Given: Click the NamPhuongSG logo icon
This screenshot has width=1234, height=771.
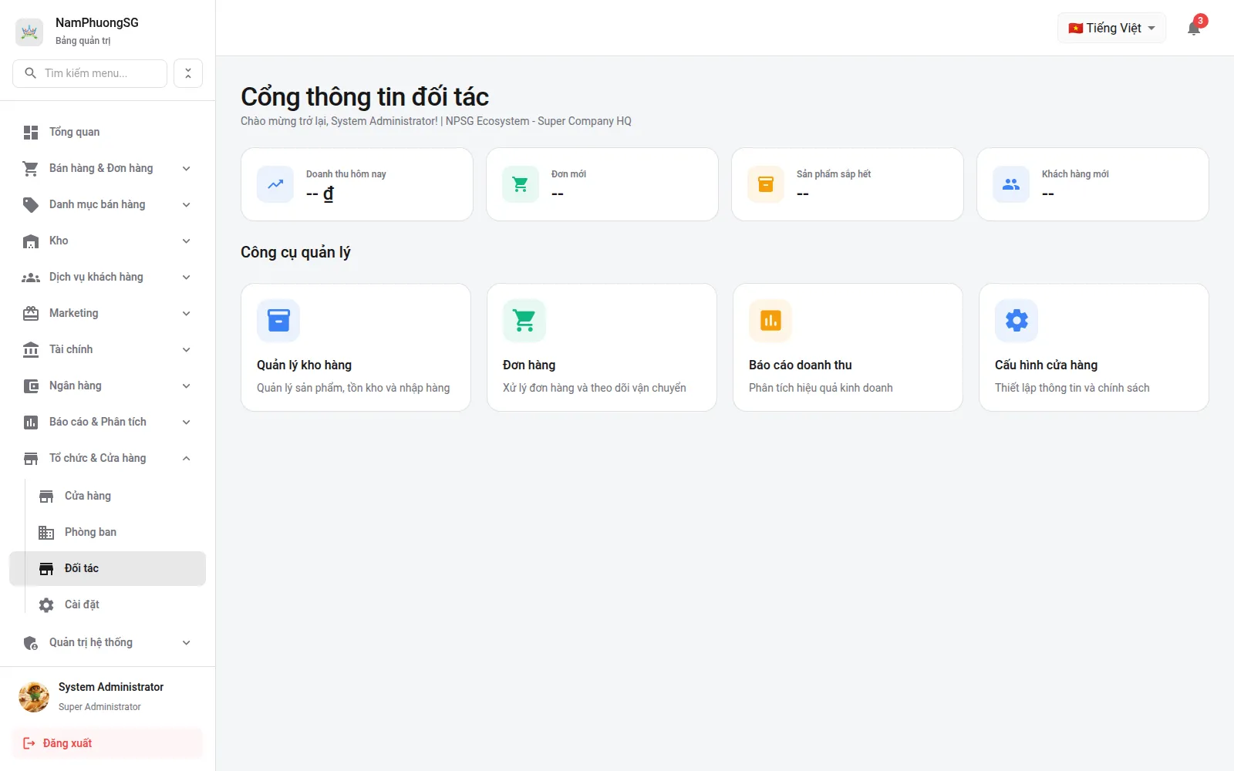Looking at the screenshot, I should pyautogui.click(x=29, y=32).
